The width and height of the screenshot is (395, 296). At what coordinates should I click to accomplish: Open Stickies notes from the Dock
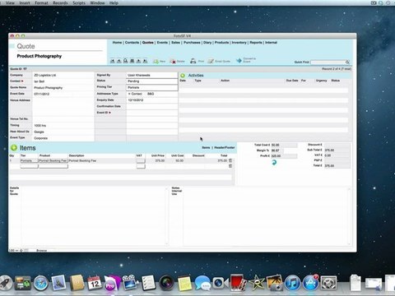click(x=184, y=284)
